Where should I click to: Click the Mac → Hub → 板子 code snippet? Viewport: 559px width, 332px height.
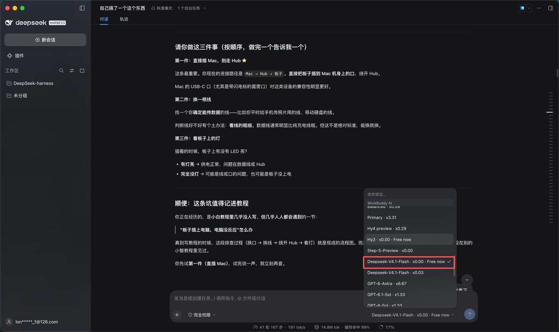coord(264,74)
